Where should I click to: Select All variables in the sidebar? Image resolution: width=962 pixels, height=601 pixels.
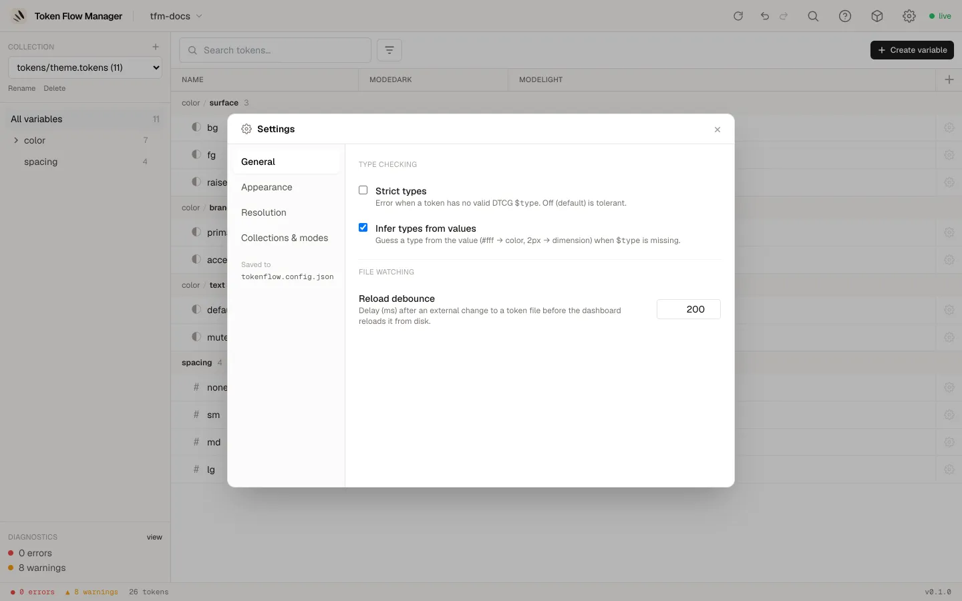[x=85, y=119]
